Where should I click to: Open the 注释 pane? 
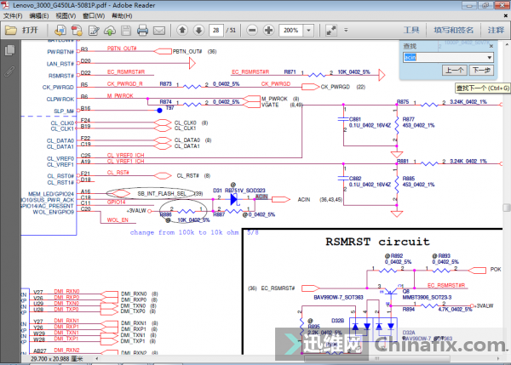496,31
